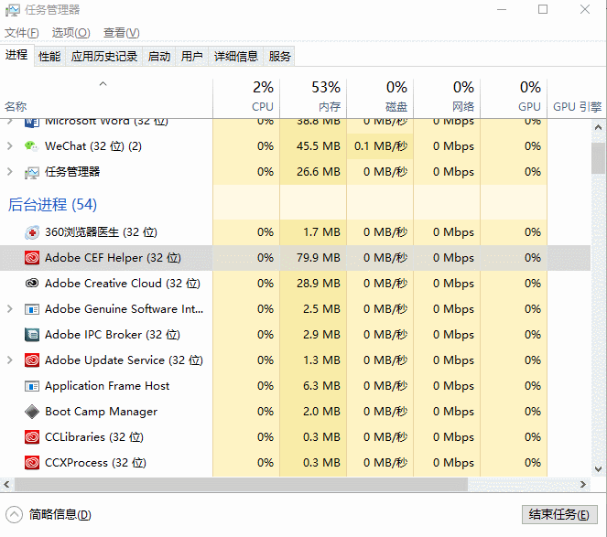Sort by the 网络 column header
Image resolution: width=607 pixels, height=537 pixels.
447,98
